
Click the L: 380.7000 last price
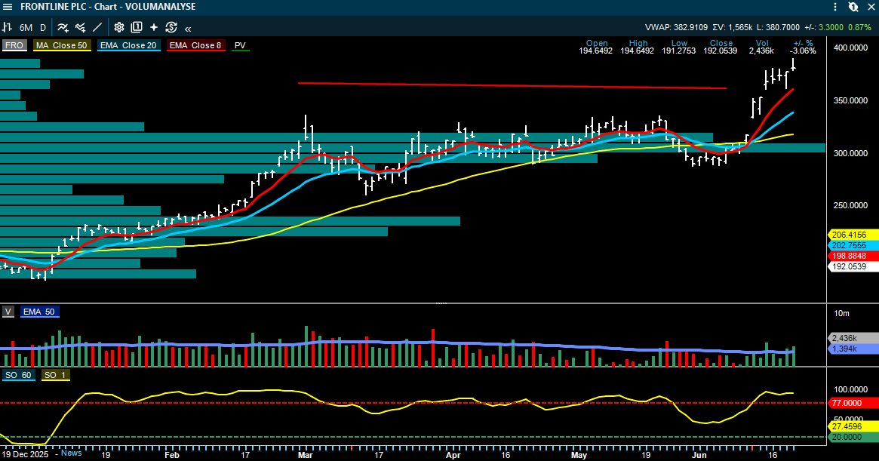[x=778, y=27]
